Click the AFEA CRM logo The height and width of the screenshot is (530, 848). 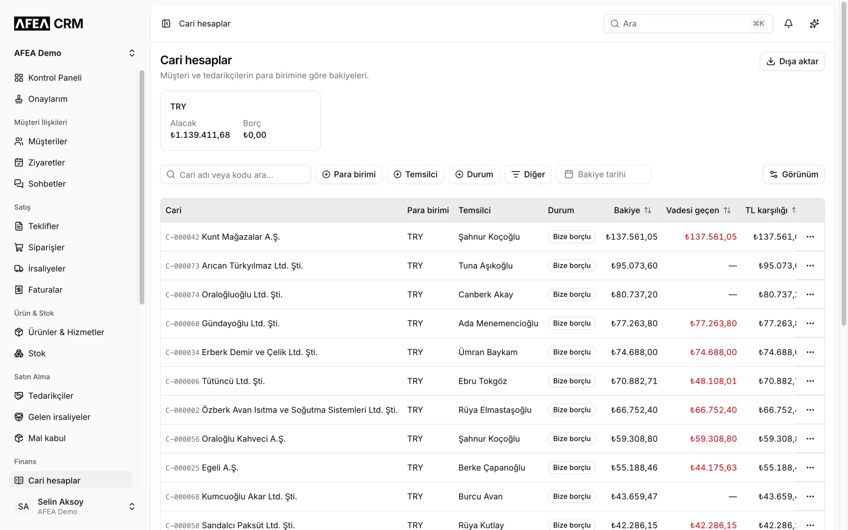coord(49,23)
